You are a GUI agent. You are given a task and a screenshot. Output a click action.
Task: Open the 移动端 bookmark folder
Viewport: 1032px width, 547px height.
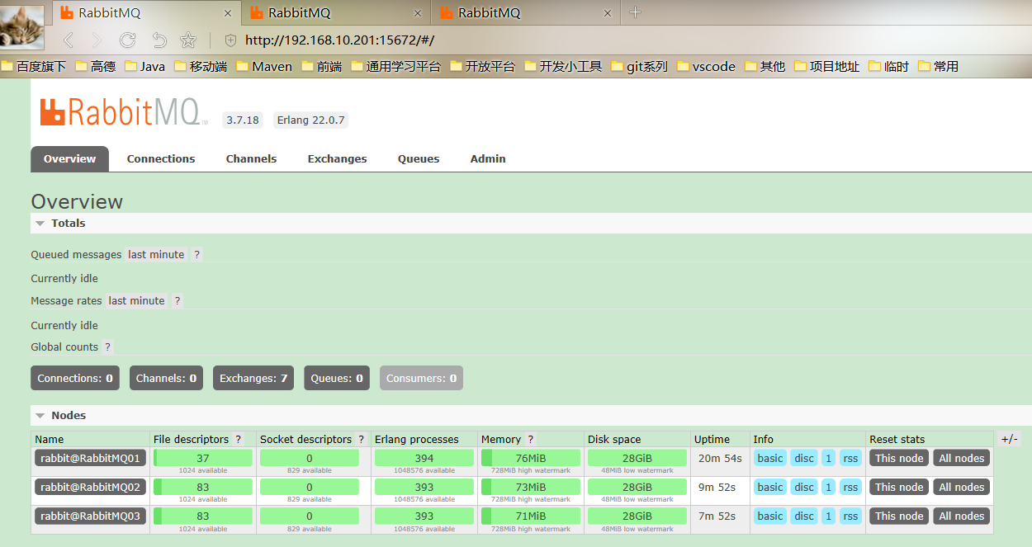click(201, 67)
